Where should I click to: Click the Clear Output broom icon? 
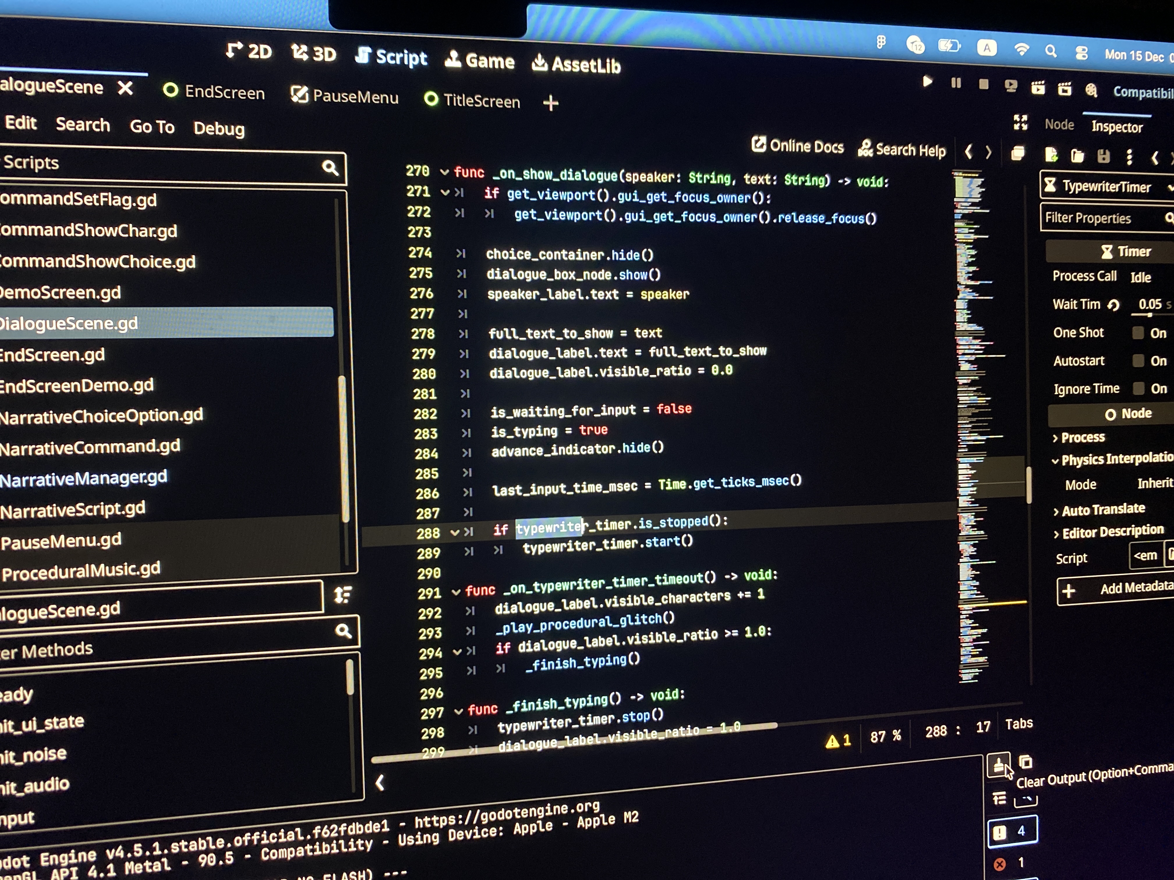point(998,765)
